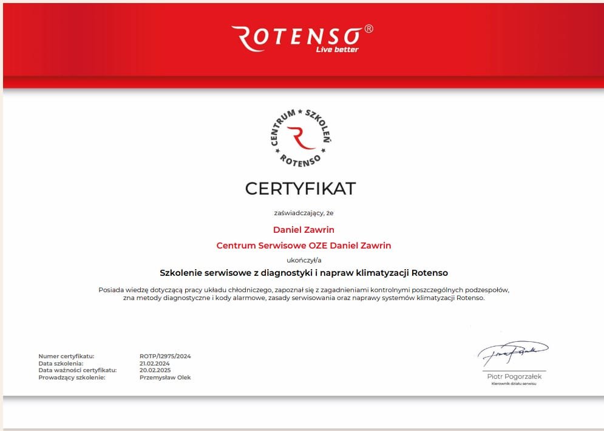Click the 'Data szkolenia:' label
This screenshot has height=431, width=604.
pos(61,363)
